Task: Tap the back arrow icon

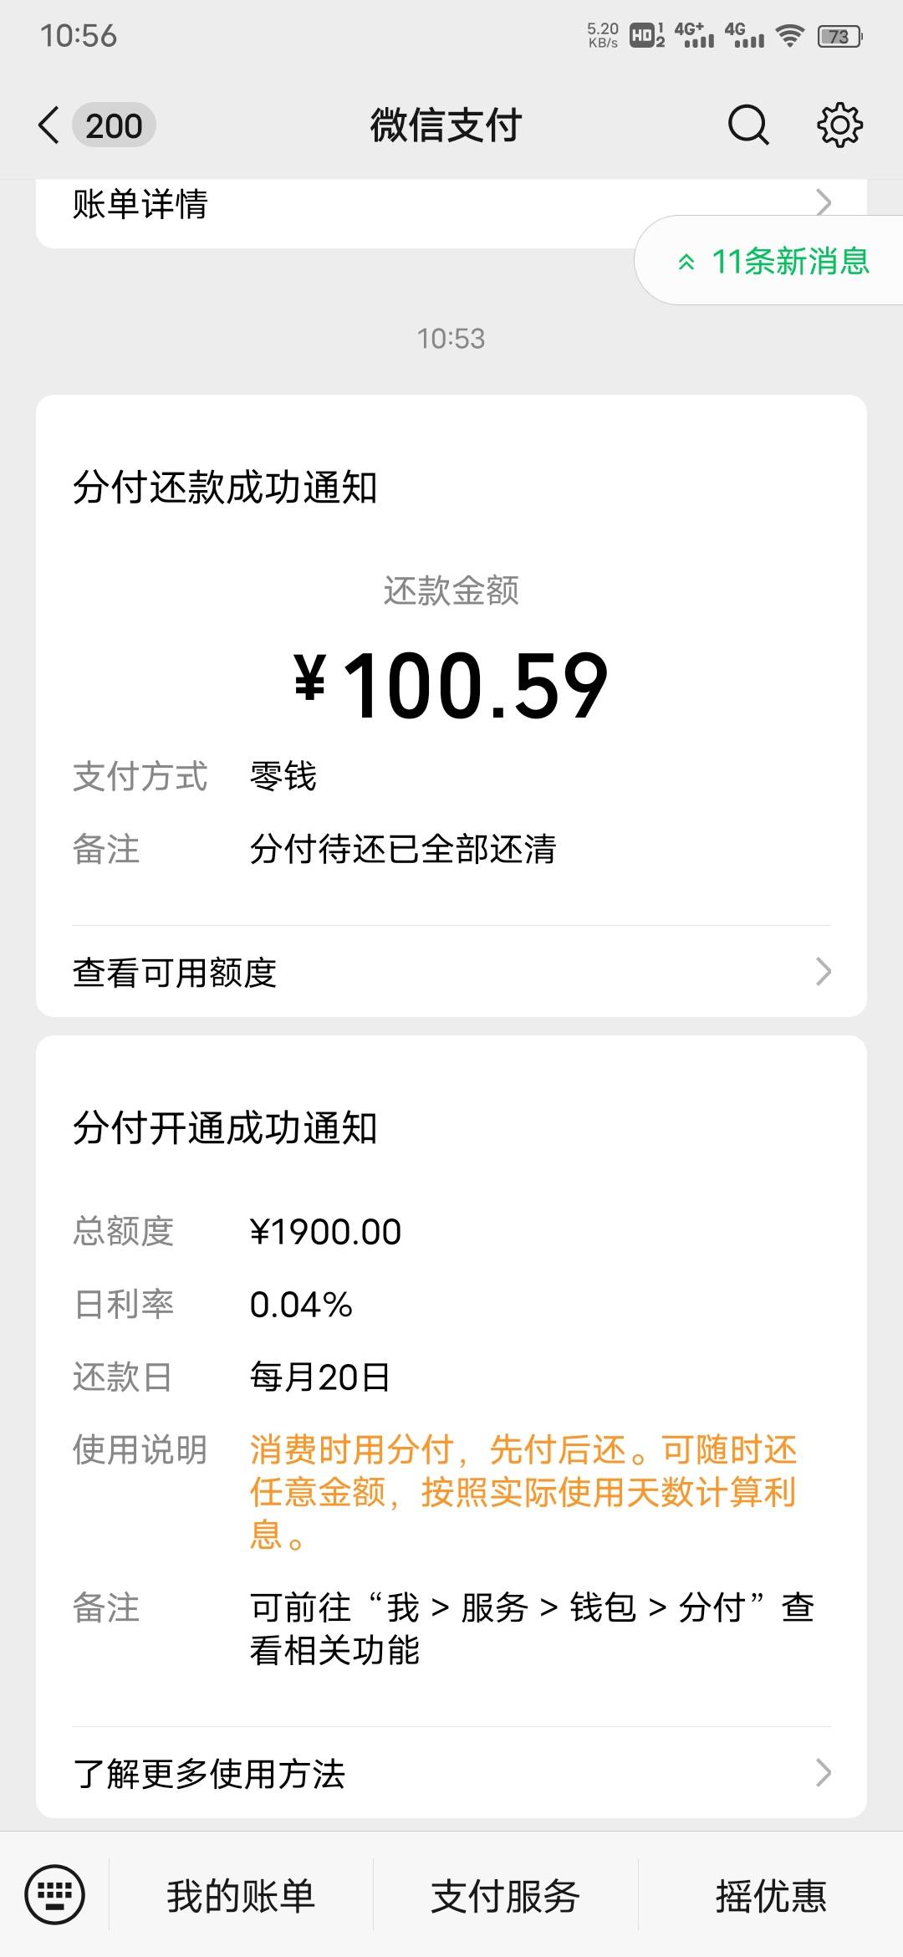Action: tap(48, 125)
